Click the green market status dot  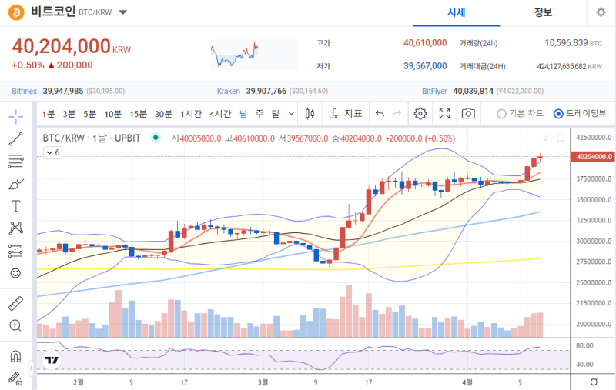tap(156, 138)
